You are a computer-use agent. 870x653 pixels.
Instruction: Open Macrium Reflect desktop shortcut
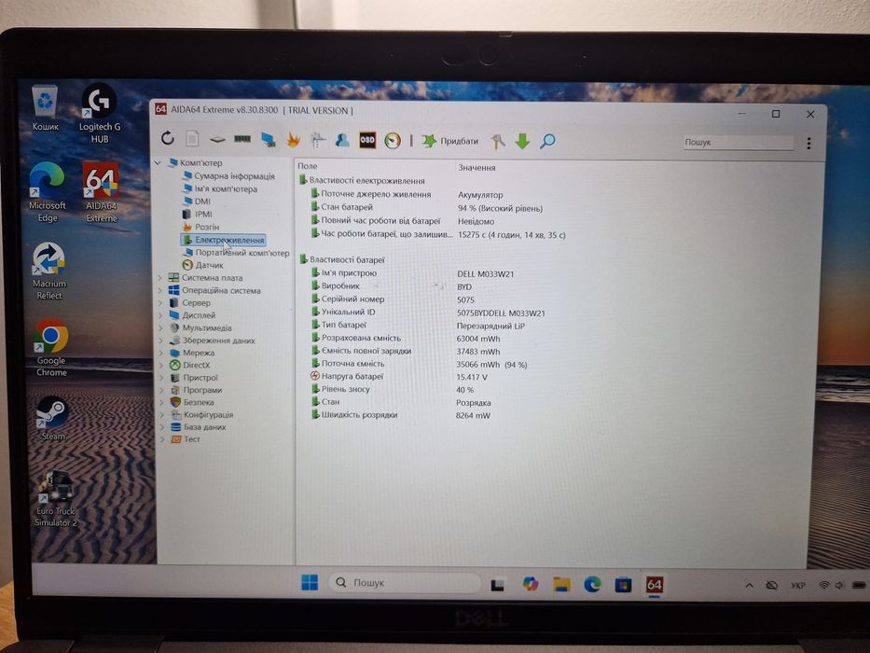[x=48, y=271]
